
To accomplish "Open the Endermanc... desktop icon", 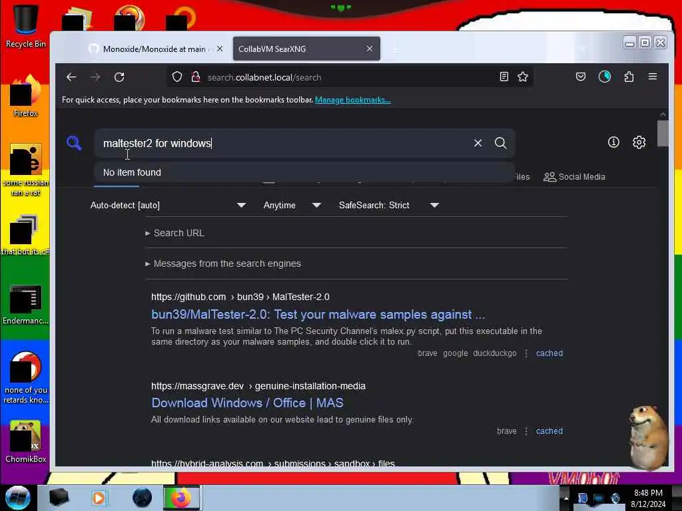I will point(26,304).
